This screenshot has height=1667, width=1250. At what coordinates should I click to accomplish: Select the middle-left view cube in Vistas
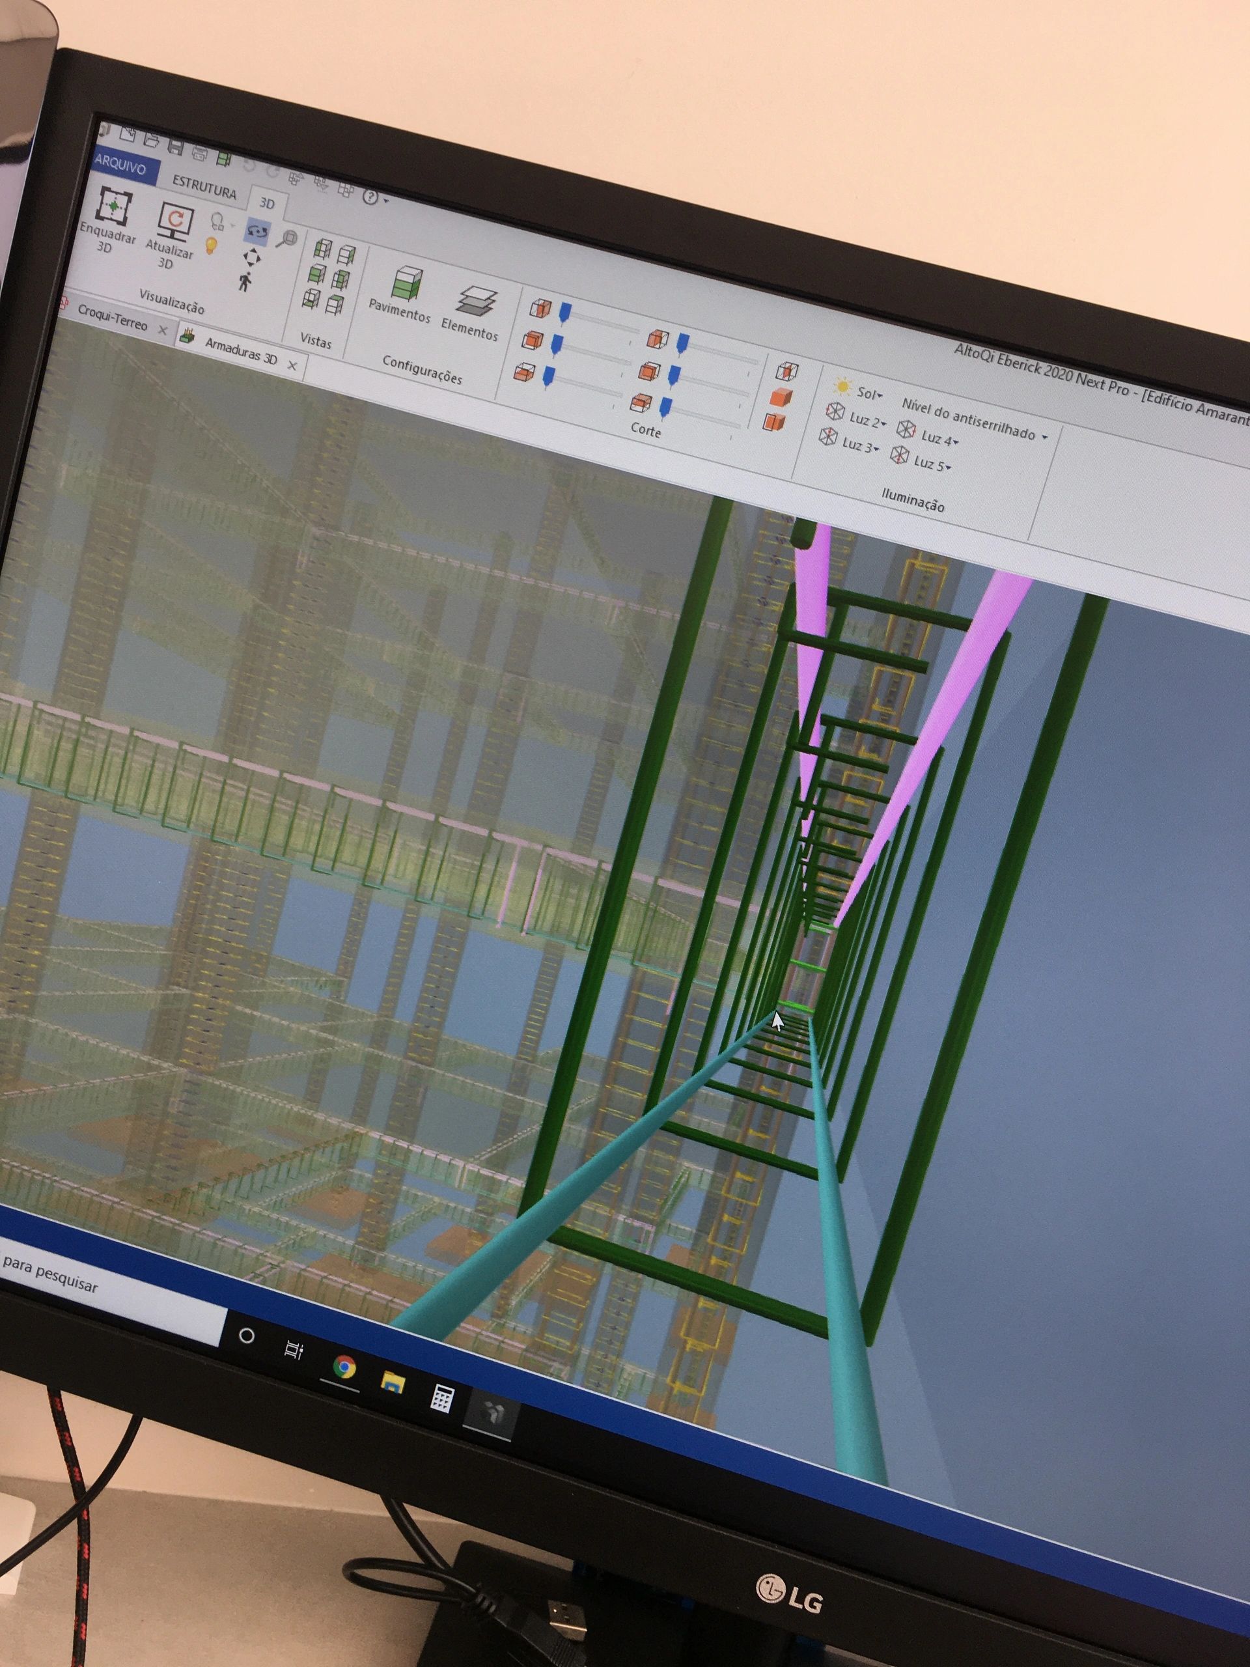pos(317,274)
